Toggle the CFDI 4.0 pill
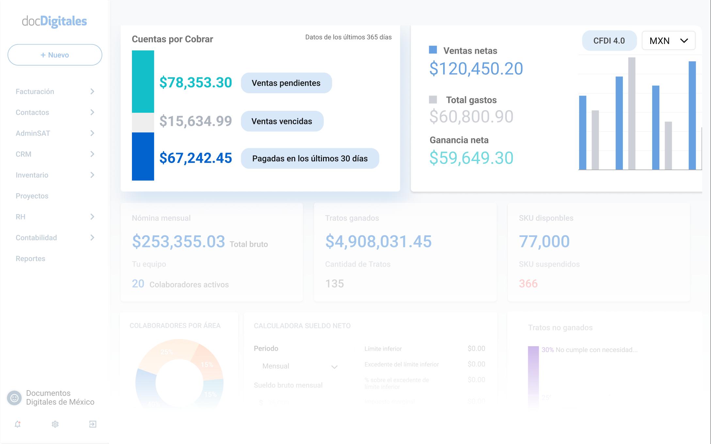This screenshot has width=711, height=444. tap(609, 40)
